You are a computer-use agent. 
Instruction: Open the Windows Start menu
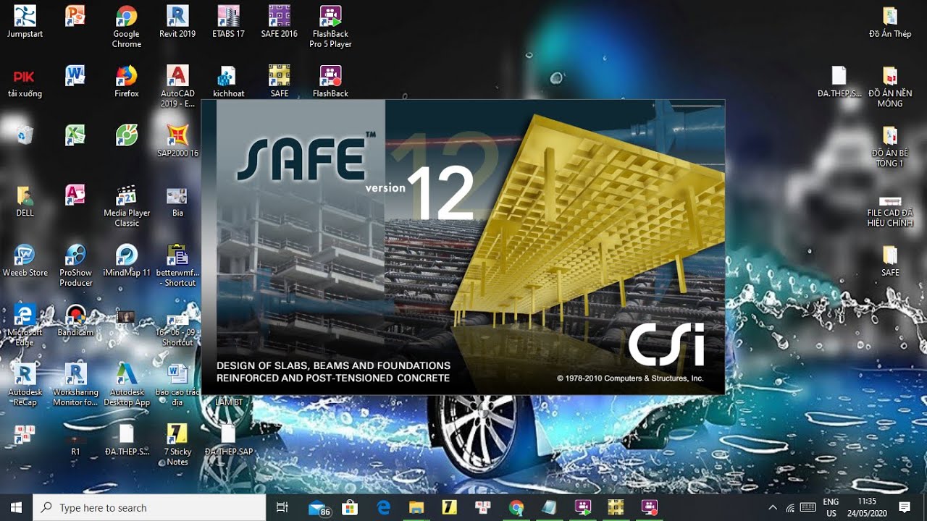click(x=16, y=507)
